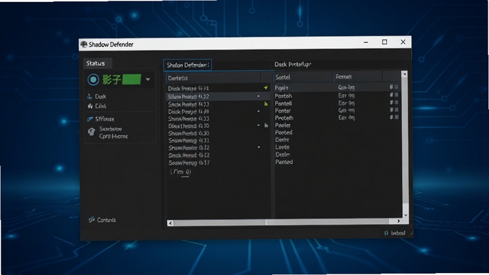Image resolution: width=489 pixels, height=275 pixels.
Task: Switch to the Disk Pretefup tab
Action: click(x=293, y=65)
